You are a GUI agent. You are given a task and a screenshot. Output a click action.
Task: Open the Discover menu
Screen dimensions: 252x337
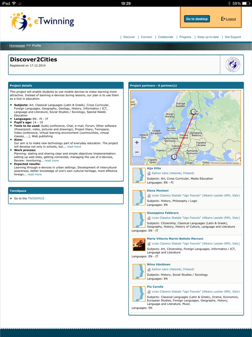129,37
